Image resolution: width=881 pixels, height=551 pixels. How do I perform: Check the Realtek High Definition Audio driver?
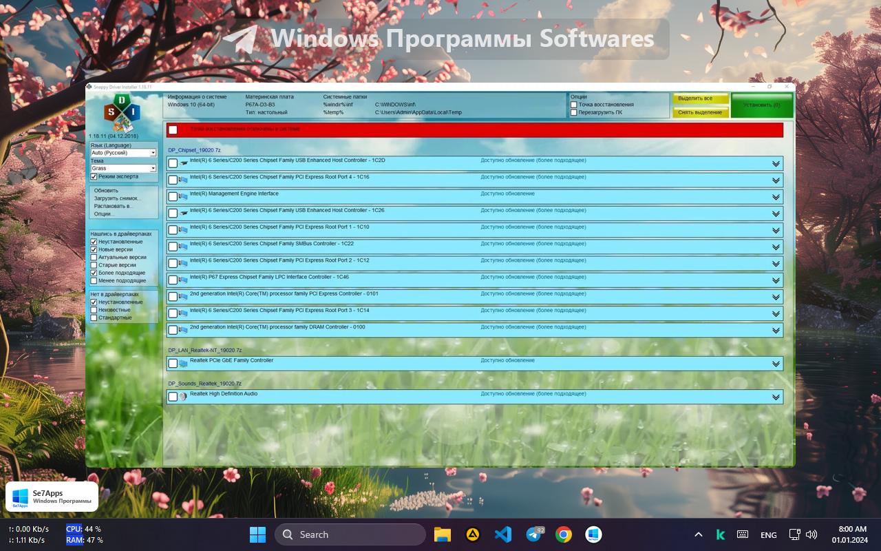point(173,397)
